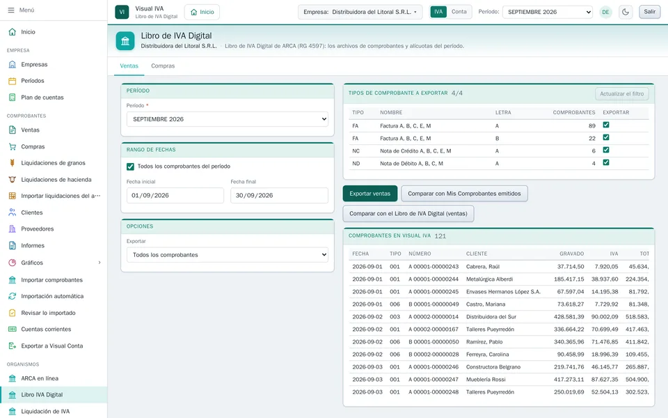This screenshot has height=418, width=668.
Task: Click Comparar con Mis Comprobantes emitidos
Action: (464, 194)
